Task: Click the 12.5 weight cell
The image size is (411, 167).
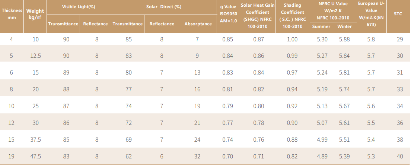Action: [36, 56]
